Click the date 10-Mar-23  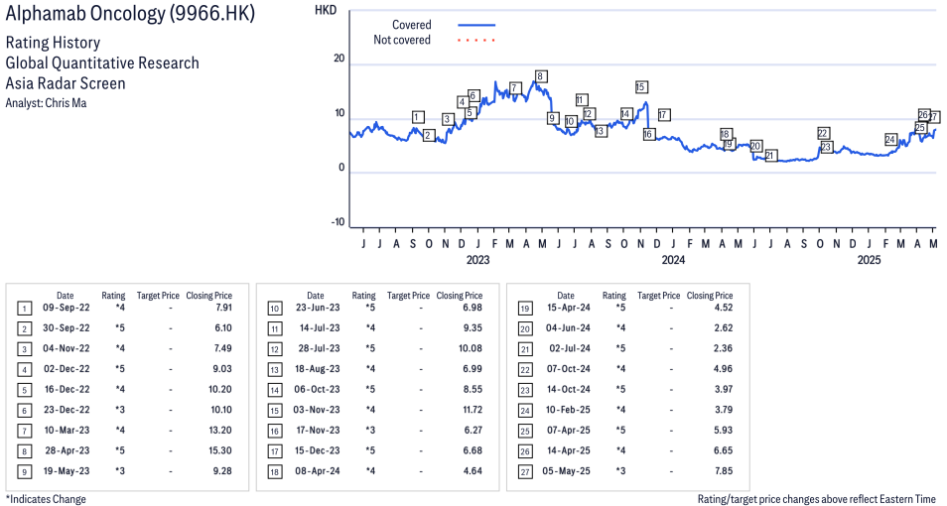click(67, 430)
